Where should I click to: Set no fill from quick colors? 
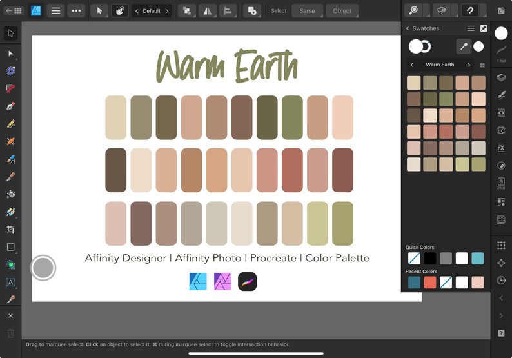coord(414,259)
